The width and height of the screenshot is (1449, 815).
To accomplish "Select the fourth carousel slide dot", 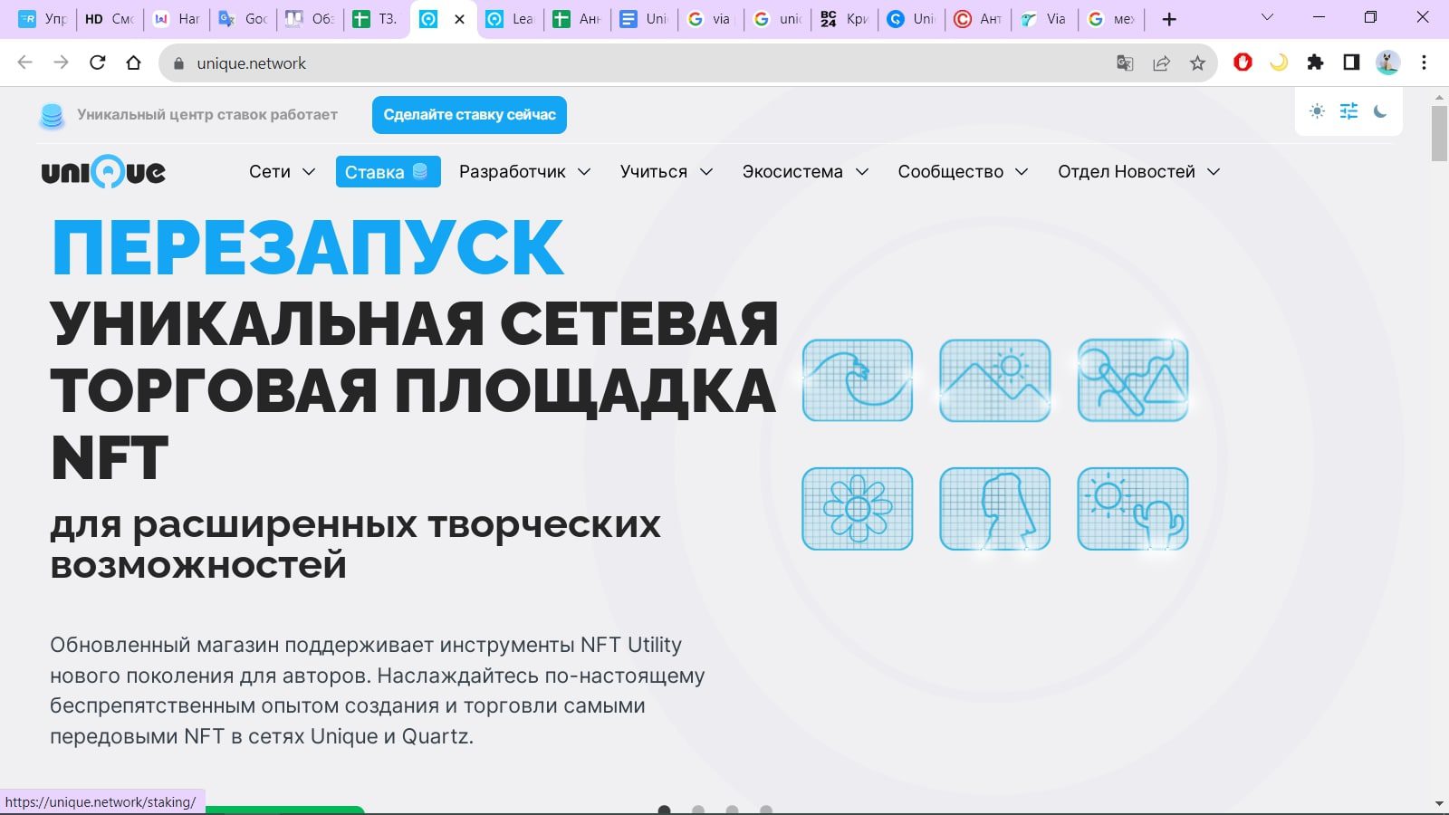I will pyautogui.click(x=765, y=810).
